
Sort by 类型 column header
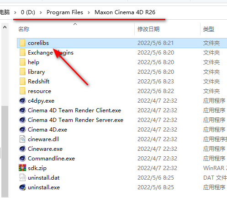[209, 29]
